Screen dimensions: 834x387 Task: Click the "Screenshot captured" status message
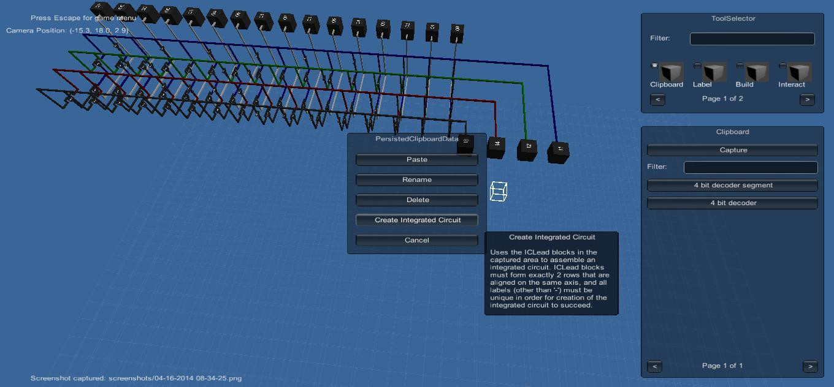(136, 378)
